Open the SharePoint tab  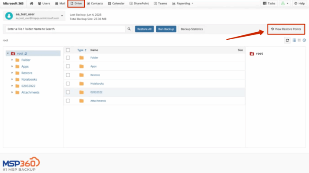coord(139,4)
